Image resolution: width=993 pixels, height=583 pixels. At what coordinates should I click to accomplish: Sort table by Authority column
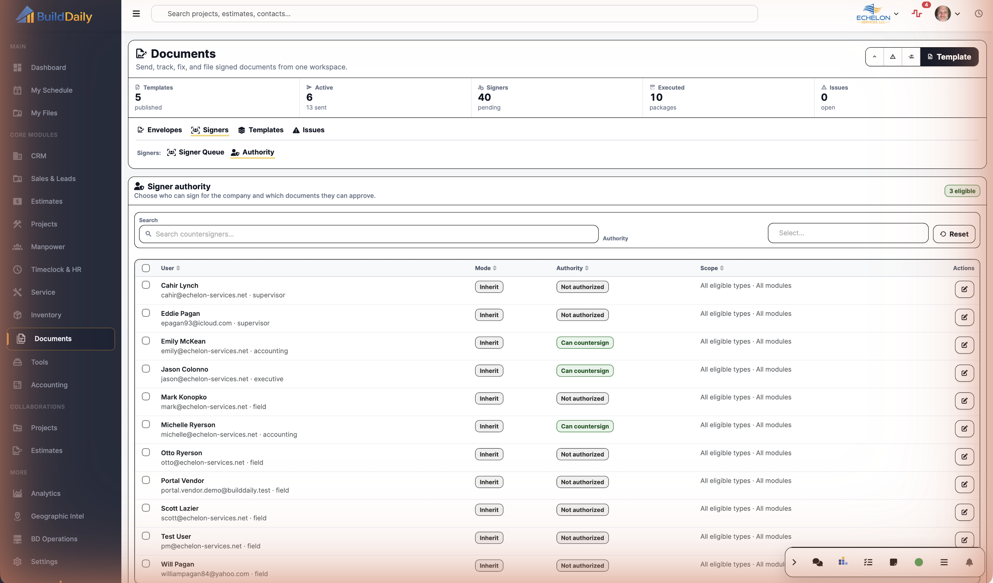[572, 268]
